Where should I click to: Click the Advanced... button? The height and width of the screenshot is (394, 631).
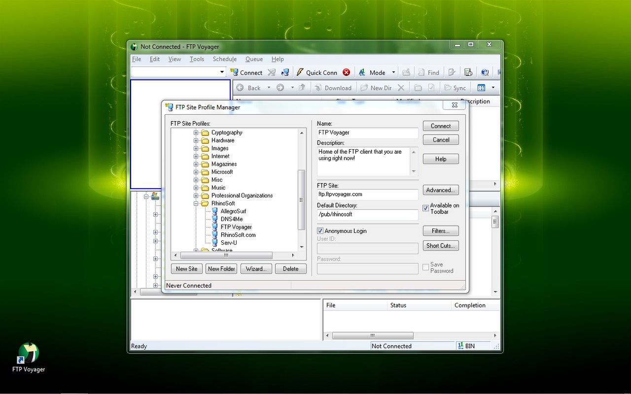click(x=441, y=190)
